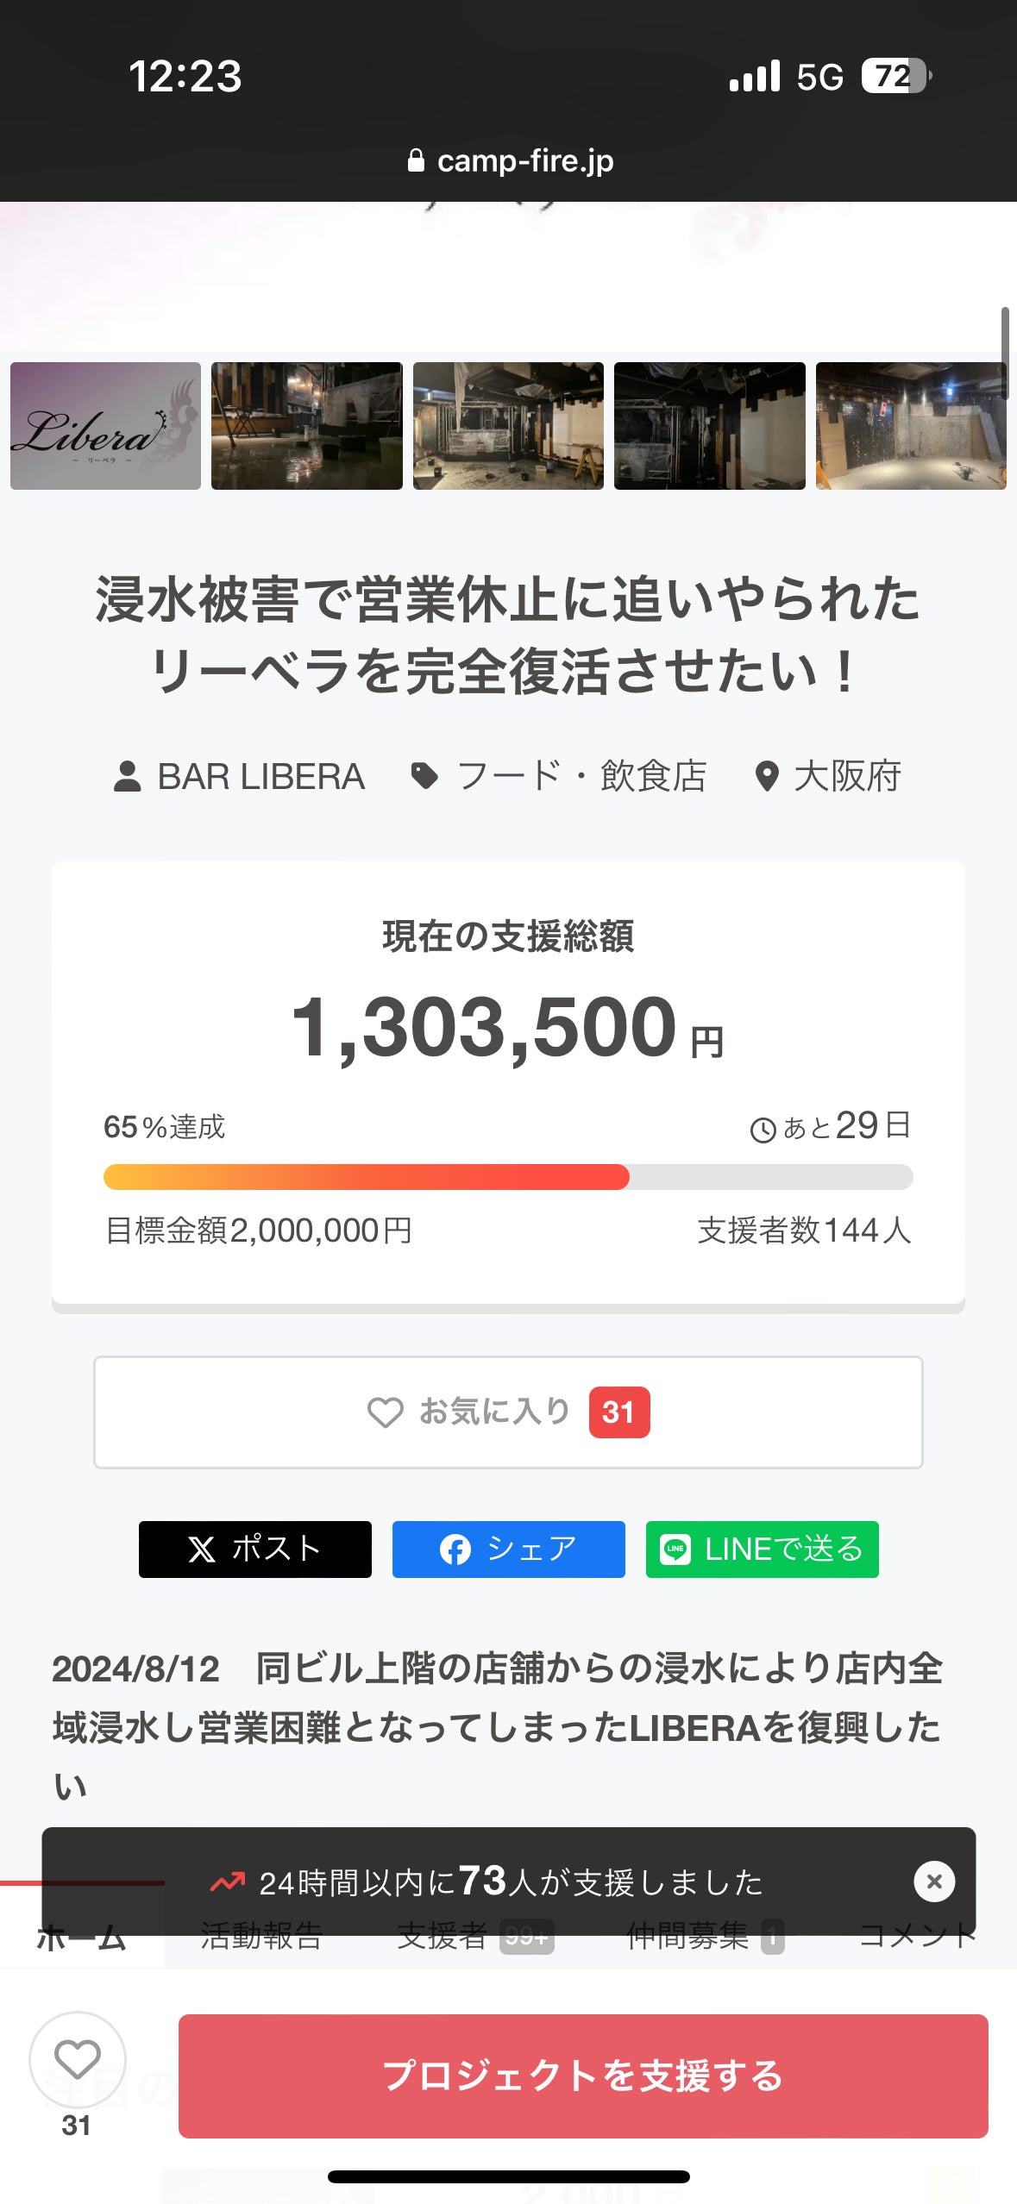This screenshot has height=2204, width=1017.
Task: Select the Libera logo thumbnail
Action: tap(105, 426)
